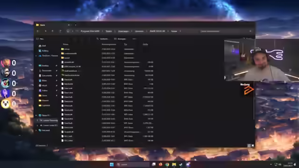Viewport: 299px width, 168px height.
Task: Open the Anzeigen view options dropdown
Action: coord(121,39)
